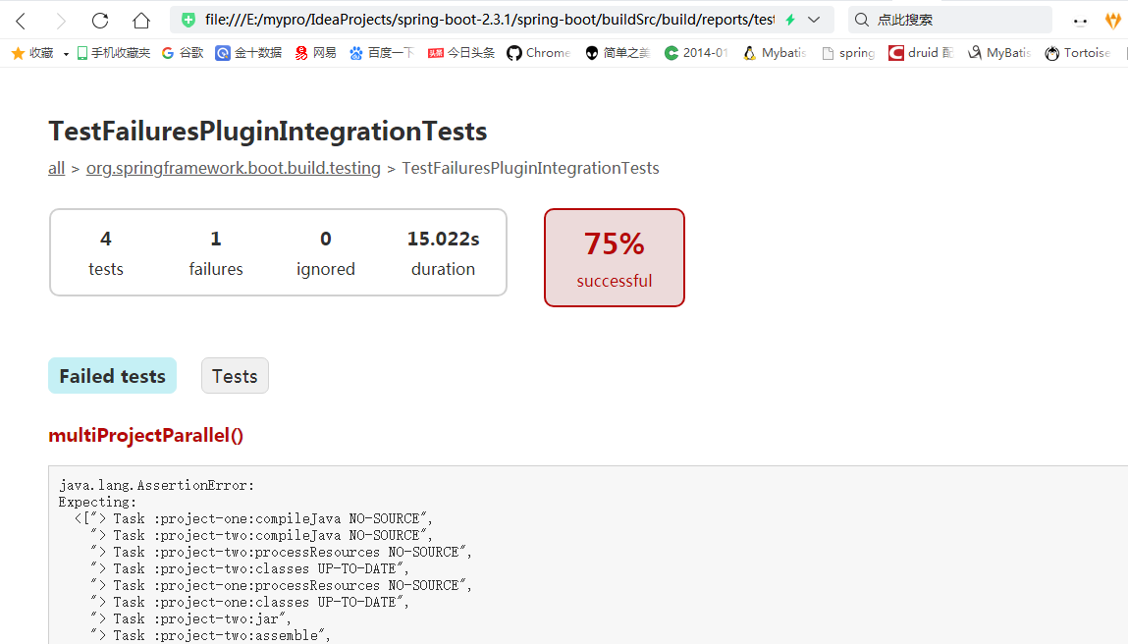Click the MyBatis bird bookmark icon

977,52
